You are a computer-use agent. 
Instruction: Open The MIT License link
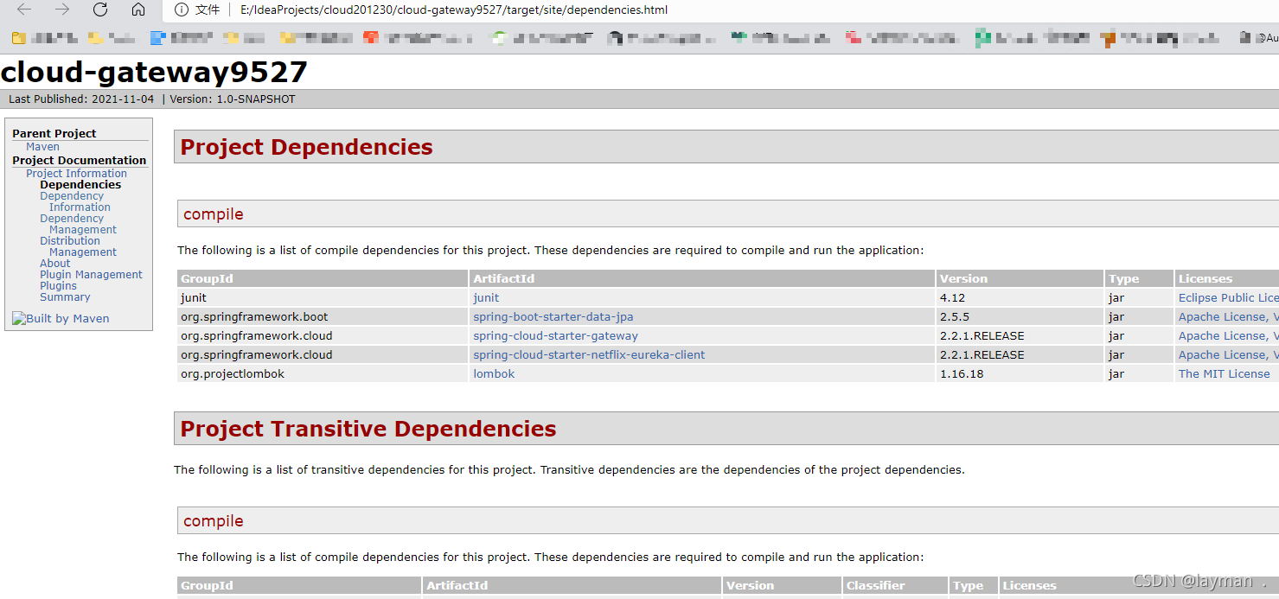(1225, 373)
